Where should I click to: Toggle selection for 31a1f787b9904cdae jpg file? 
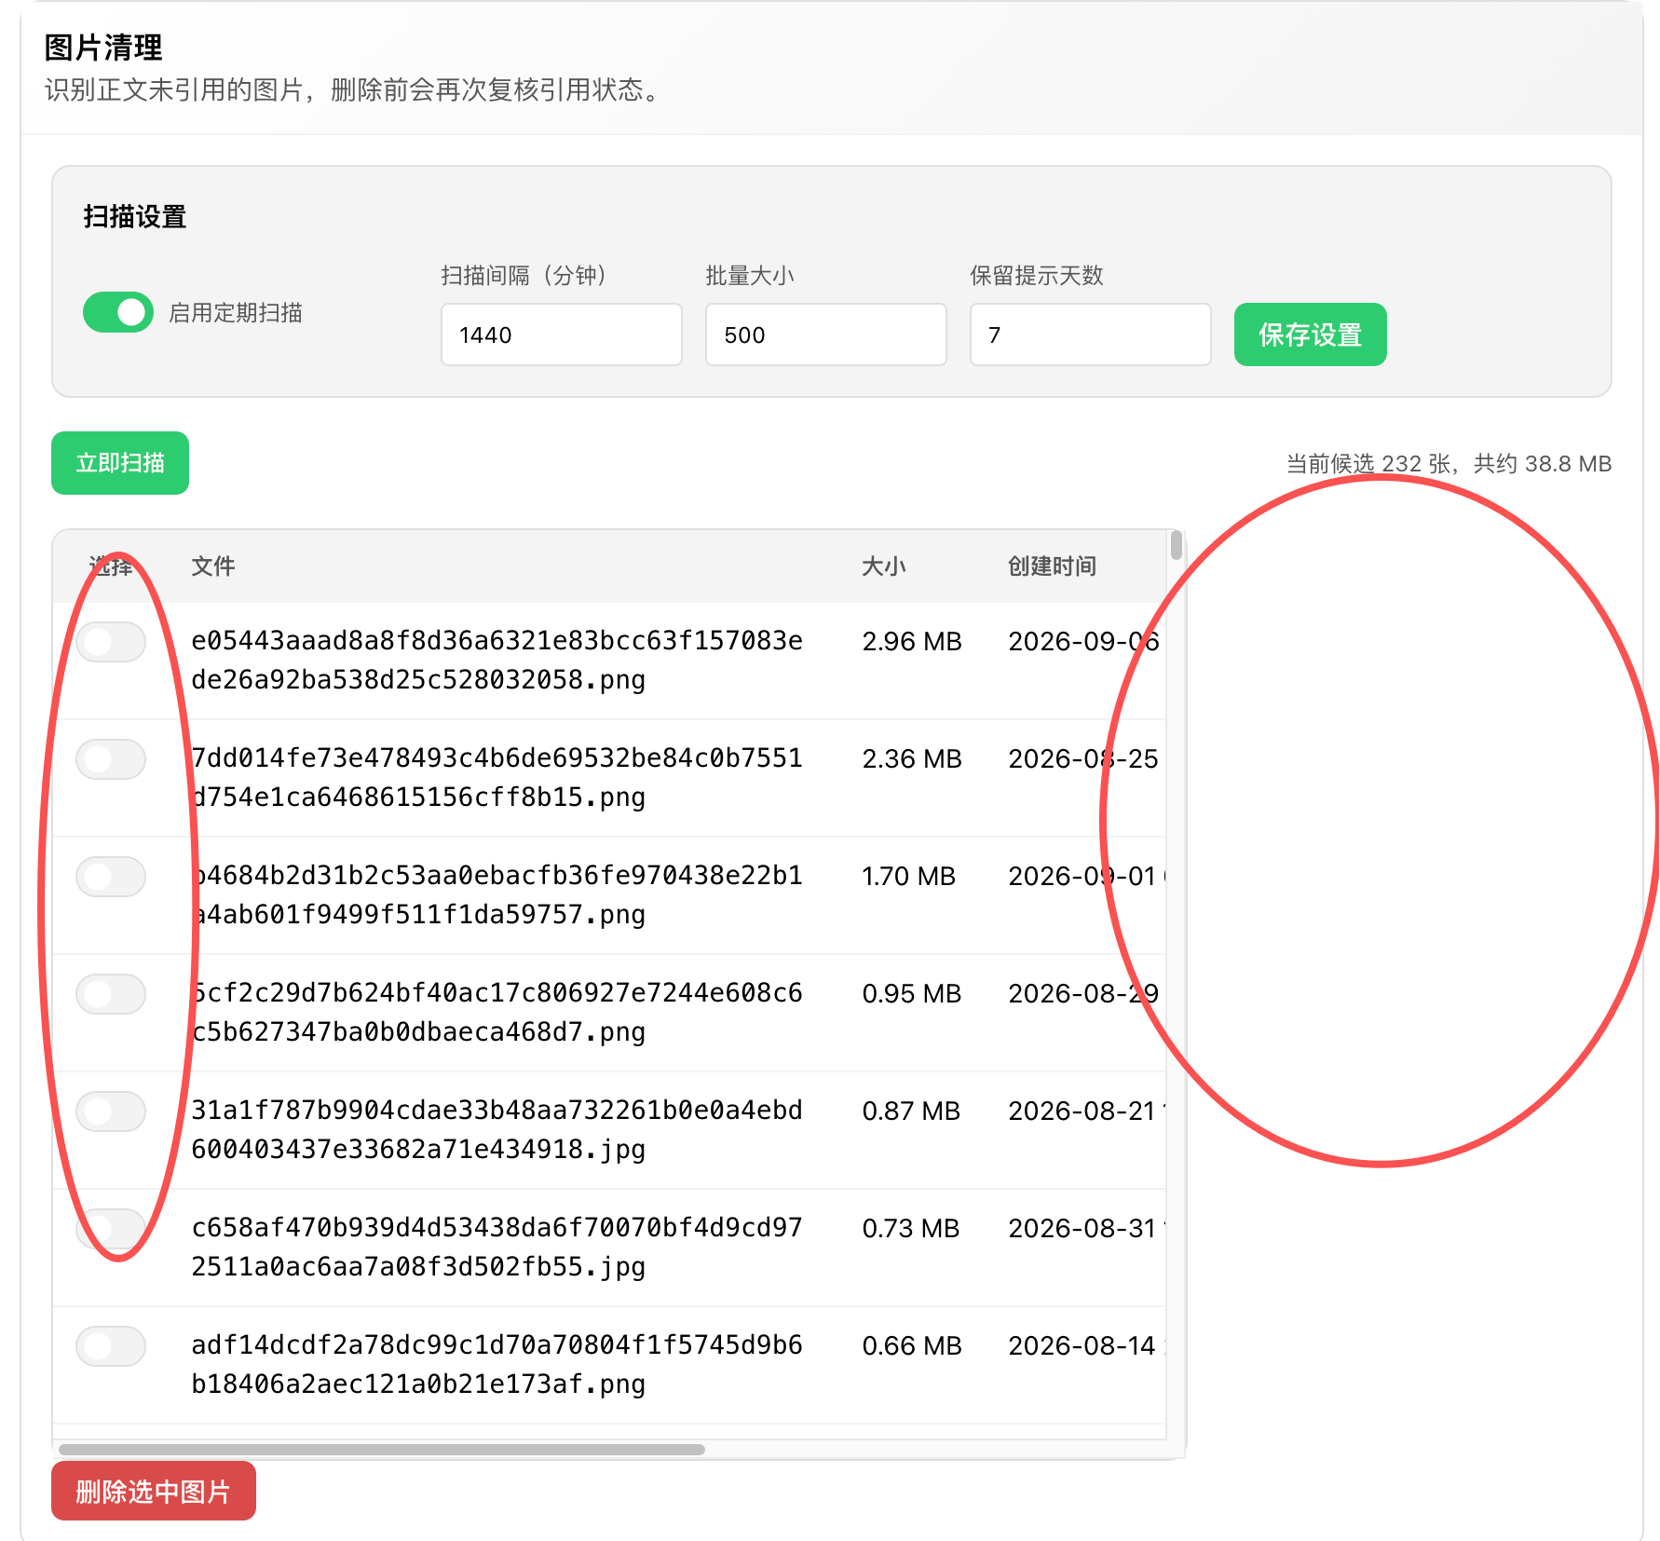(111, 1111)
